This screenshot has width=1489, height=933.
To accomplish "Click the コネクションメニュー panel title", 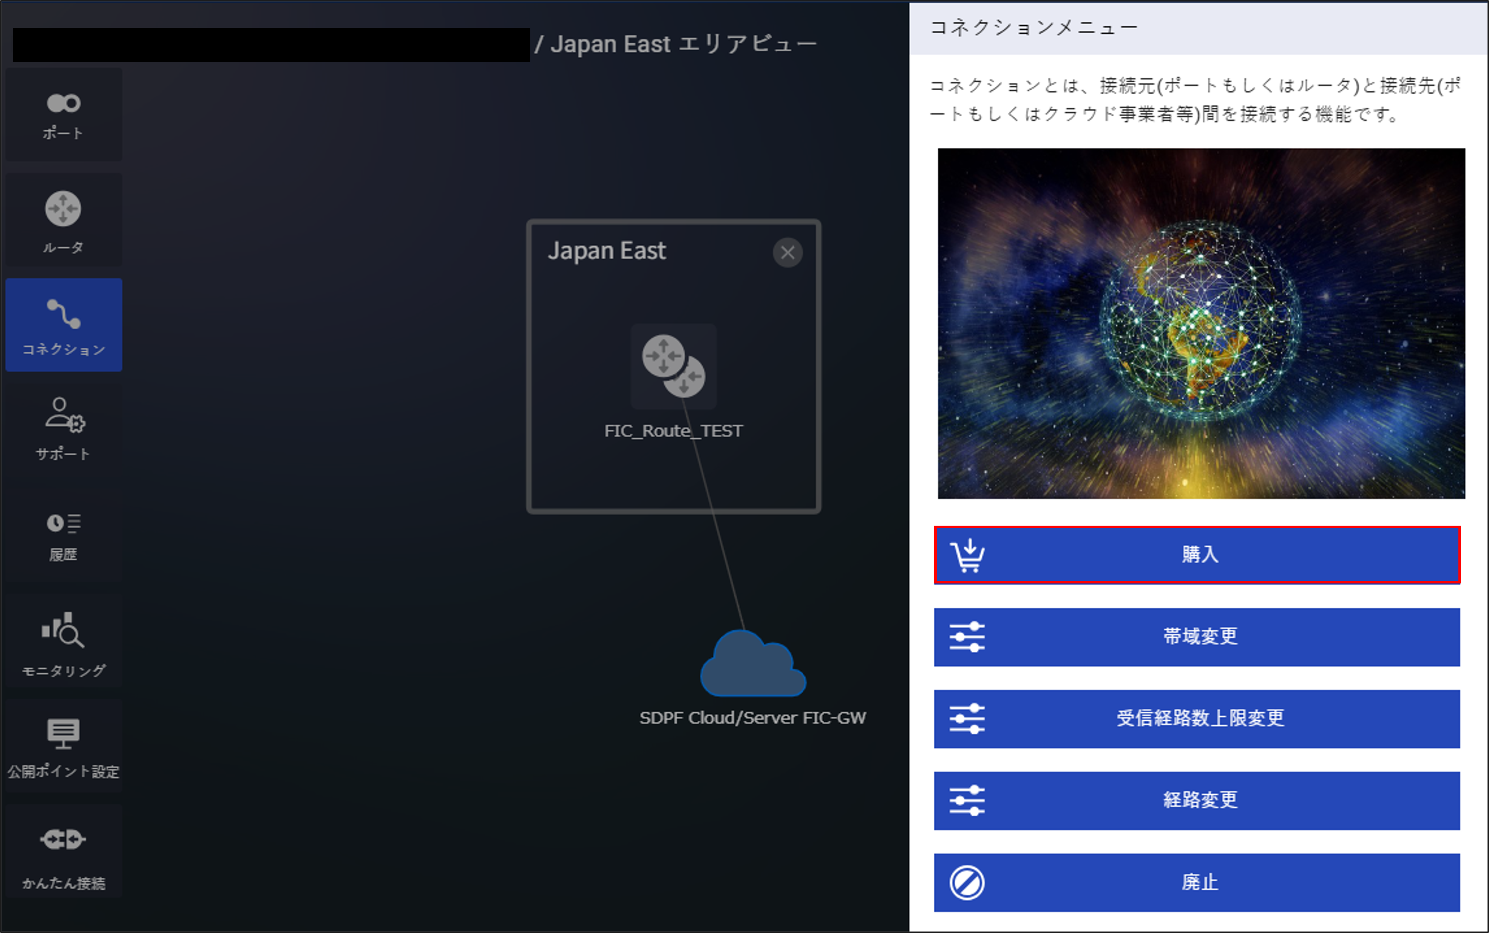I will point(1034,27).
